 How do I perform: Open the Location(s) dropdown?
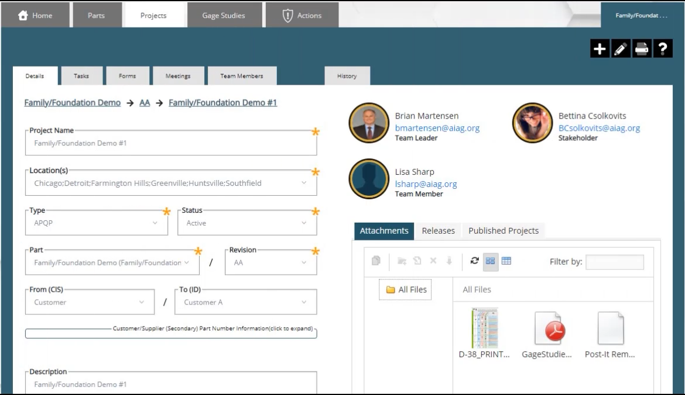coord(170,183)
